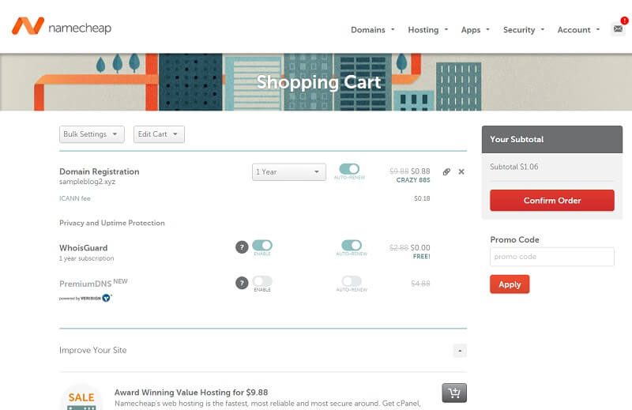Image resolution: width=632 pixels, height=410 pixels.
Task: Remove the domain registration with X icon
Action: [x=461, y=171]
